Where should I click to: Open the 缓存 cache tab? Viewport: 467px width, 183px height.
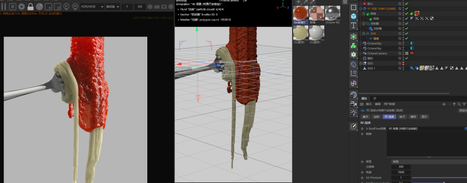(412, 117)
